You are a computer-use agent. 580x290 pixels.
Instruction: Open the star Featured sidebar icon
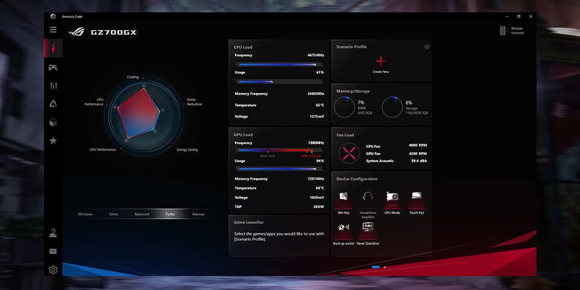[x=53, y=140]
